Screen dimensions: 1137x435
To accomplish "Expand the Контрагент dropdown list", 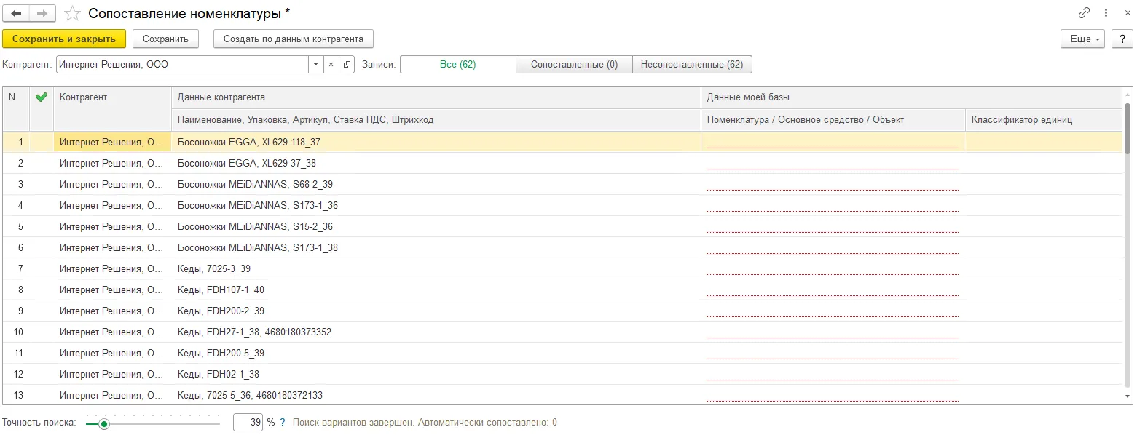I will [x=315, y=64].
